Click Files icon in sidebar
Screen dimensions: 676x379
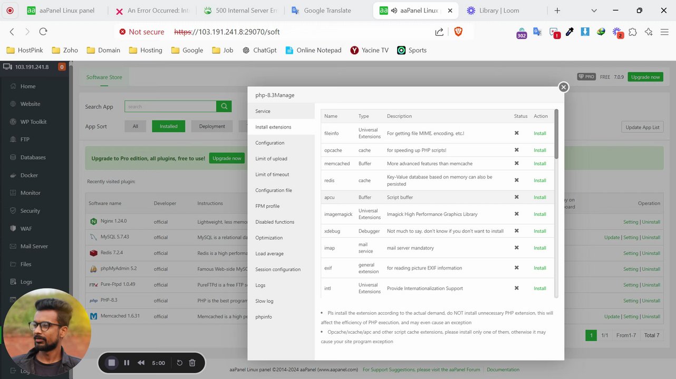tap(13, 264)
